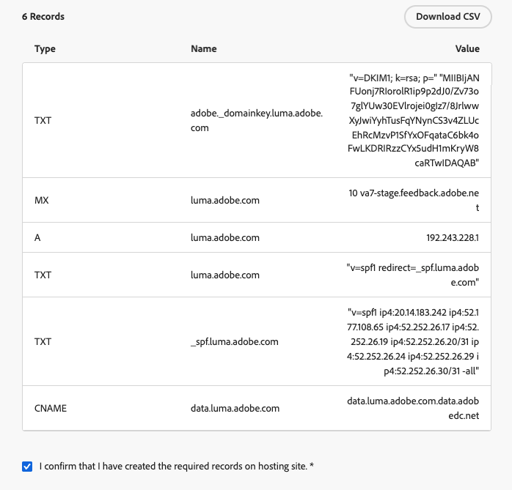Click the Download CSV button
This screenshot has height=490, width=512.
[x=447, y=17]
